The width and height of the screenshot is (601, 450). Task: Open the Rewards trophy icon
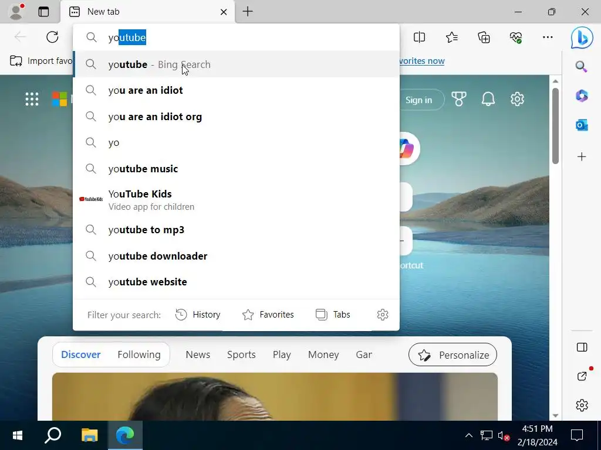[x=459, y=99]
